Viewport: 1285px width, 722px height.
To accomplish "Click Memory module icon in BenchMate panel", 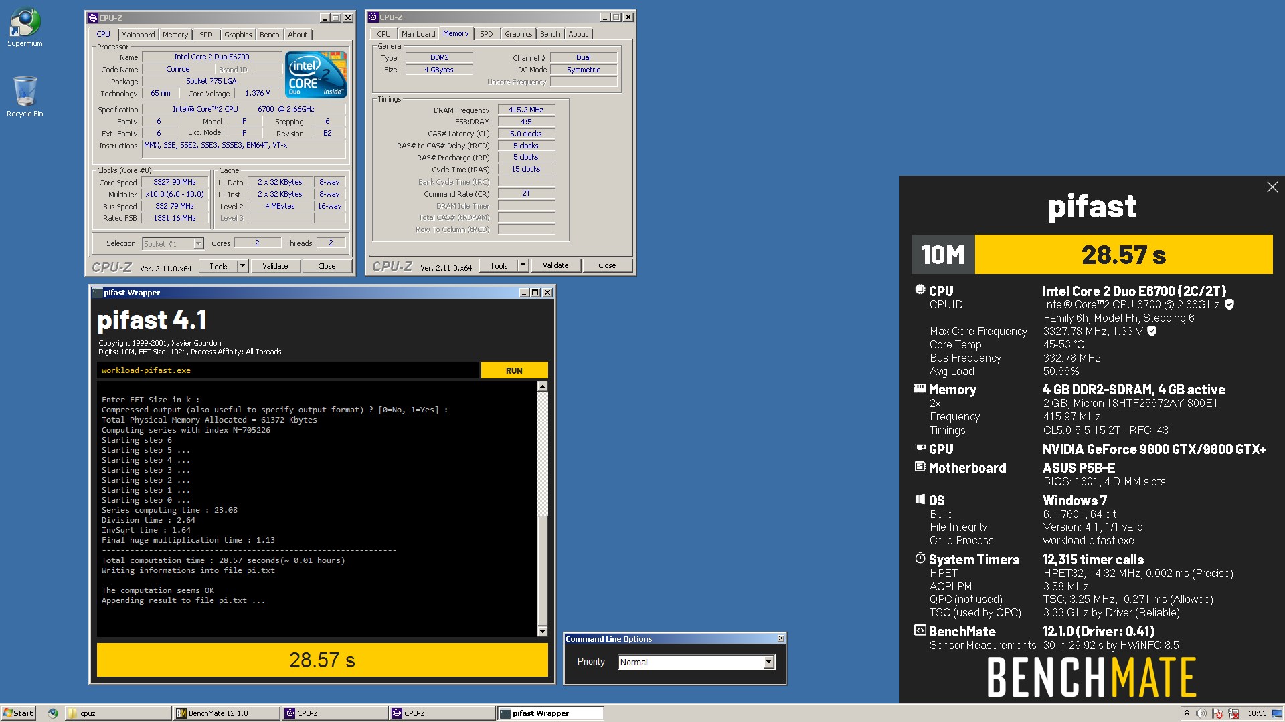I will 920,388.
